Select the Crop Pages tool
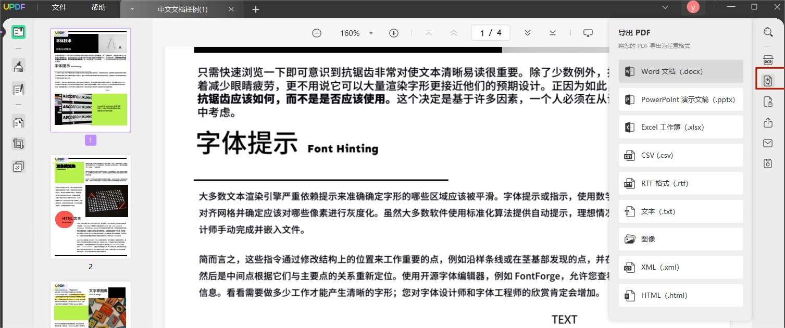This screenshot has width=785, height=328. pos(19,144)
